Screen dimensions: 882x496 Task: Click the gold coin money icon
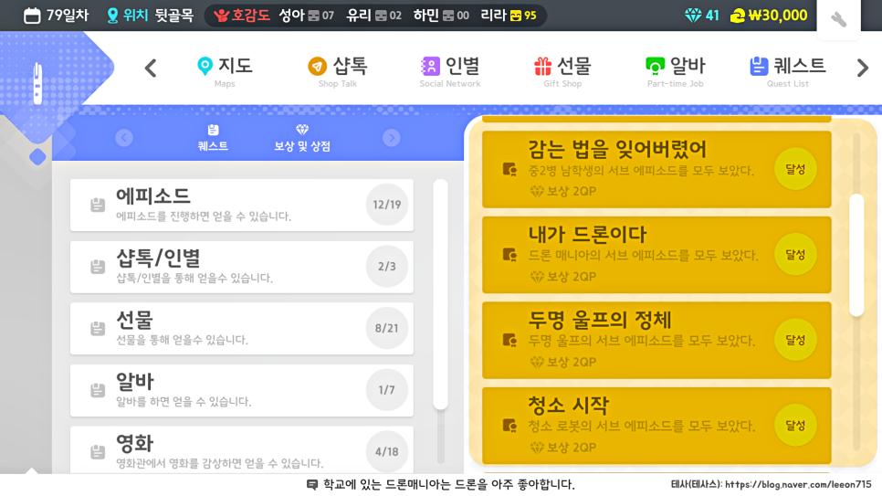pyautogui.click(x=738, y=16)
